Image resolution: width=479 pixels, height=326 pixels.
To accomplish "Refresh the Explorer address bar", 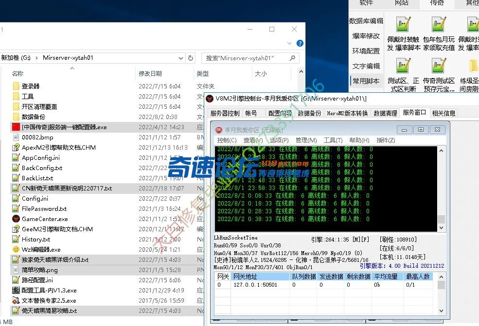I will click(191, 58).
